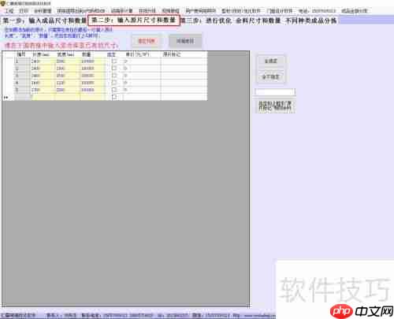This screenshot has width=394, height=319.
Task: Go to 第三步：进行优化 tab
Action: (x=206, y=20)
